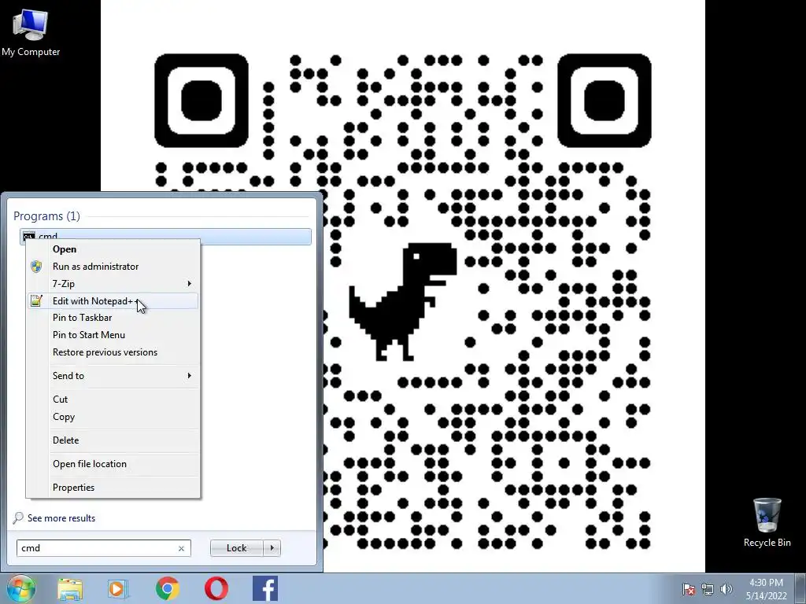Click the Notepad++ icon in context menu
This screenshot has height=604, width=806.
(x=36, y=300)
